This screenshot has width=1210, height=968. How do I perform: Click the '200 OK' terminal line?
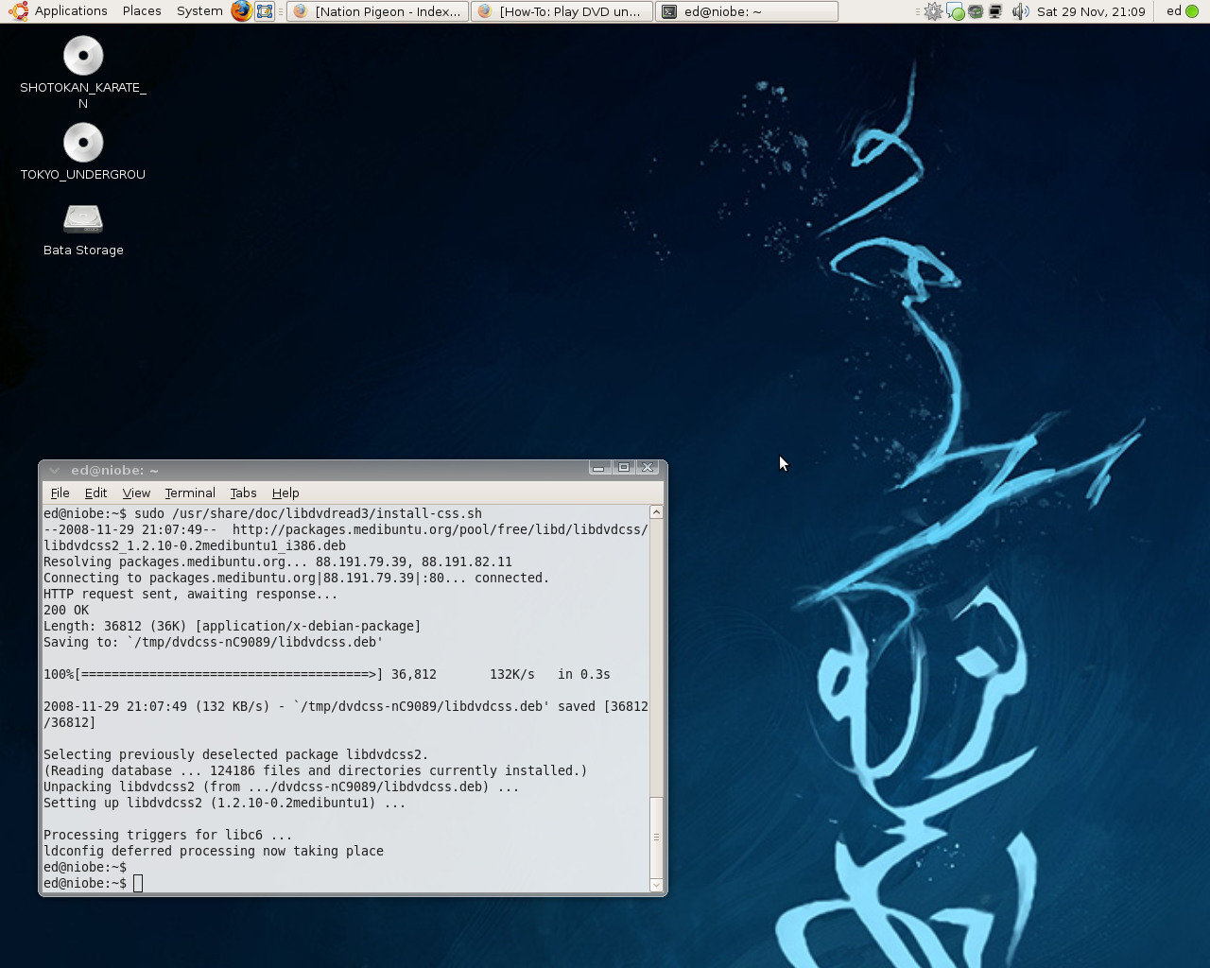66,610
